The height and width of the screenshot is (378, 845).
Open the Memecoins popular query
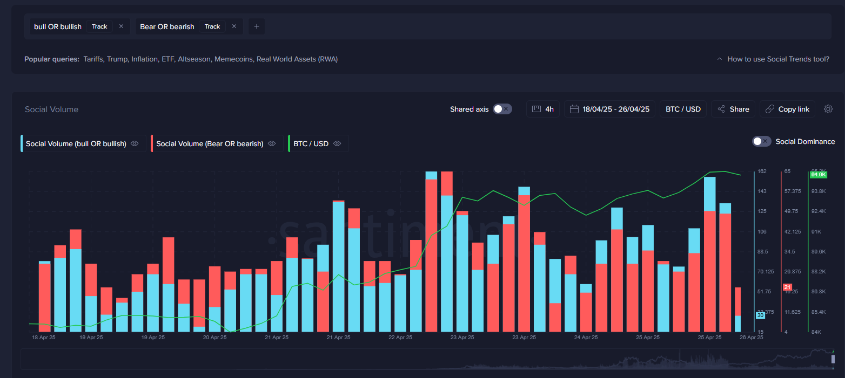click(233, 59)
